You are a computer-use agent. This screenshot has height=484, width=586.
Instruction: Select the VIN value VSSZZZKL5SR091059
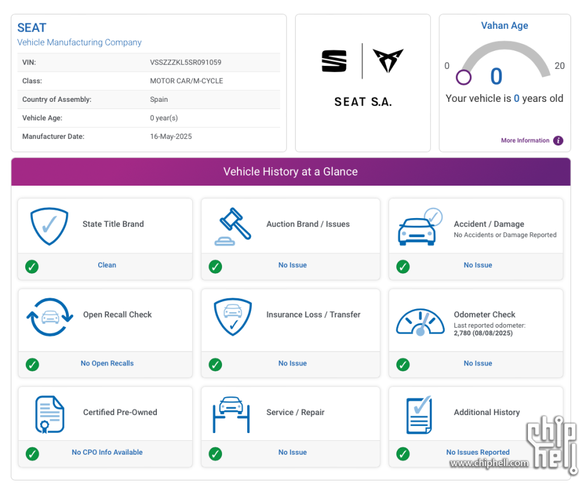[186, 62]
